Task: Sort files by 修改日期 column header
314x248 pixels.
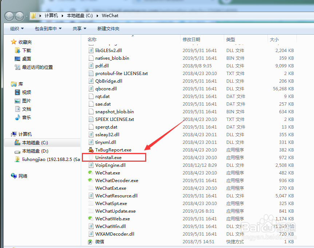Action: coord(191,39)
